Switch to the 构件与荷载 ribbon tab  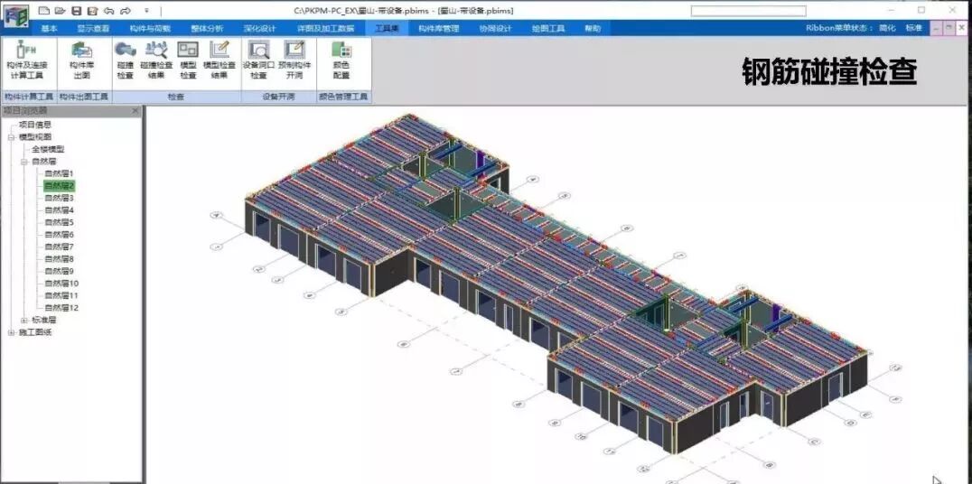coord(150,29)
